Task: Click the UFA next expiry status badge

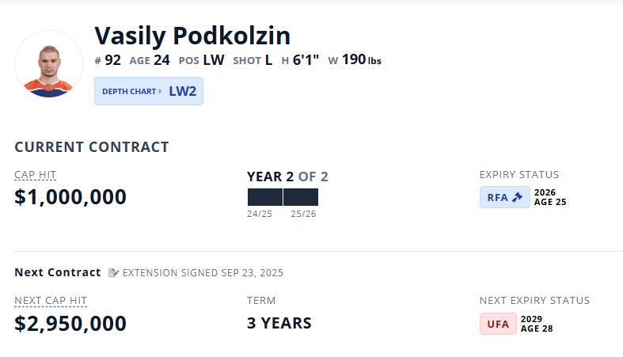Action: coord(498,324)
